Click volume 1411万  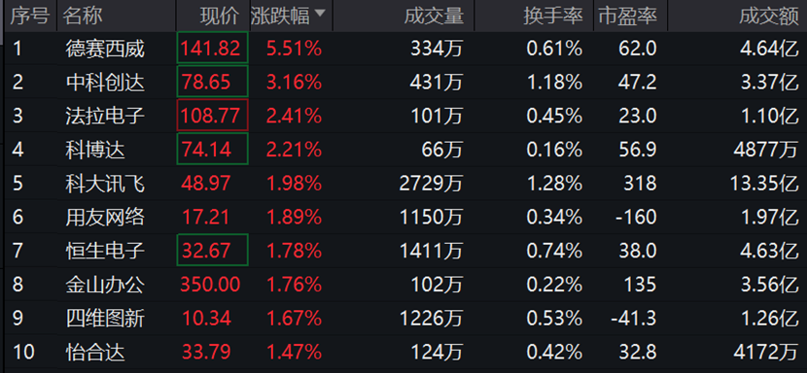(432, 251)
